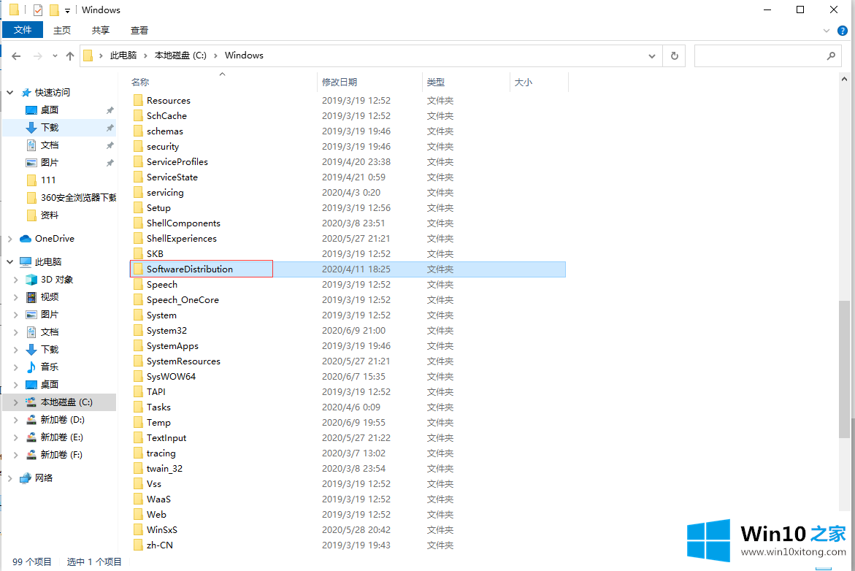Select 新加卷 (E:) drive icon
The width and height of the screenshot is (855, 571).
31,437
